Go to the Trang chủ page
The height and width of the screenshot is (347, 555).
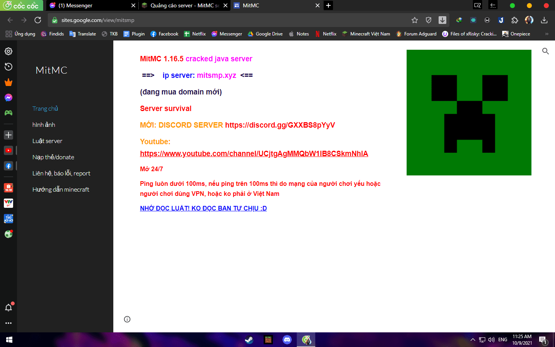click(x=45, y=109)
